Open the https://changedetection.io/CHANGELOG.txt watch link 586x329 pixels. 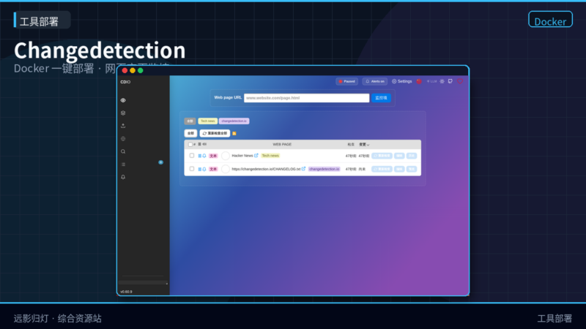266,170
